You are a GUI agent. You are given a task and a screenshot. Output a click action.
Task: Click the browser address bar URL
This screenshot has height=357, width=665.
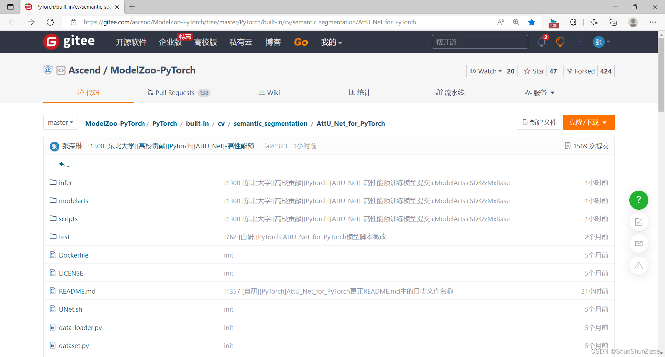[x=249, y=22]
